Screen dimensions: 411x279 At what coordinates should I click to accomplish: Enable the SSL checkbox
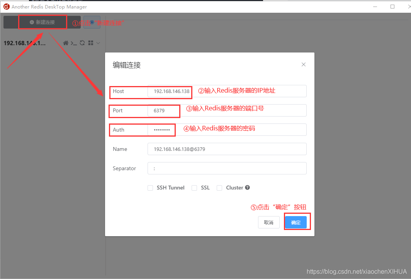pos(194,188)
